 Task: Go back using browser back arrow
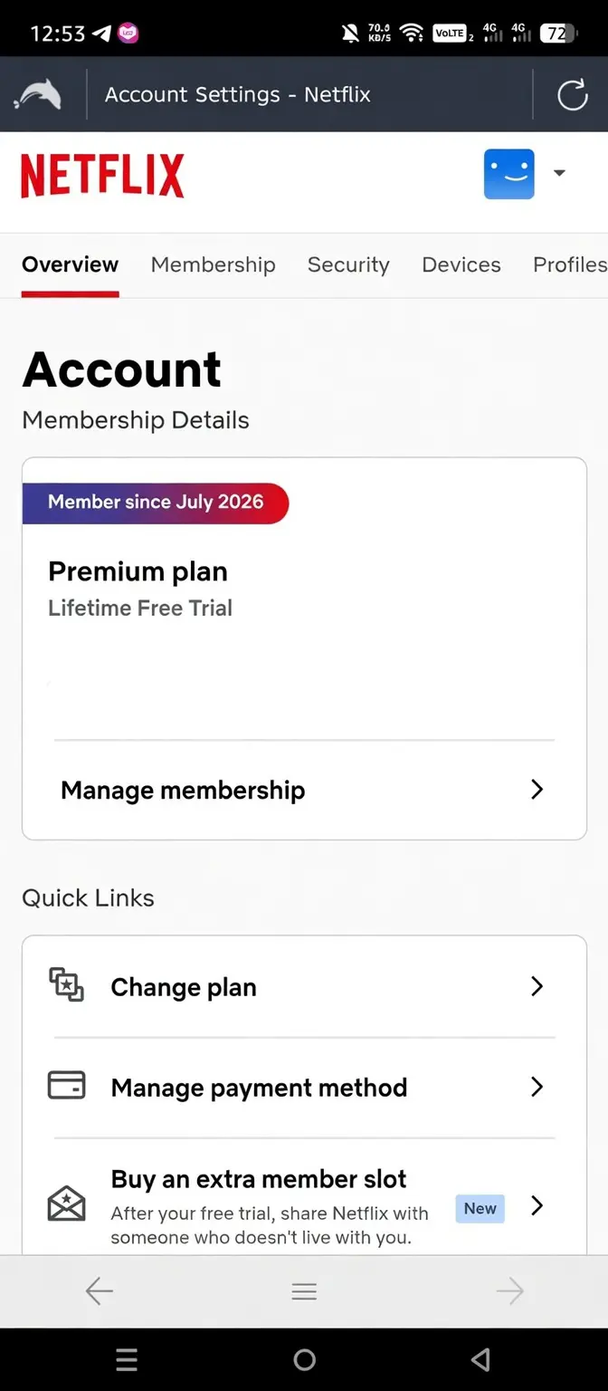99,1291
